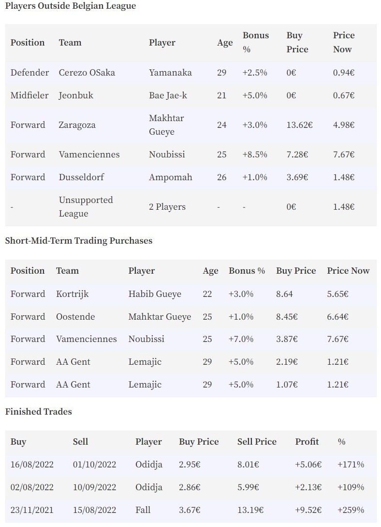The image size is (381, 527).
Task: Select the Makhtar Gueye Zaragoza row
Action: coord(190,125)
